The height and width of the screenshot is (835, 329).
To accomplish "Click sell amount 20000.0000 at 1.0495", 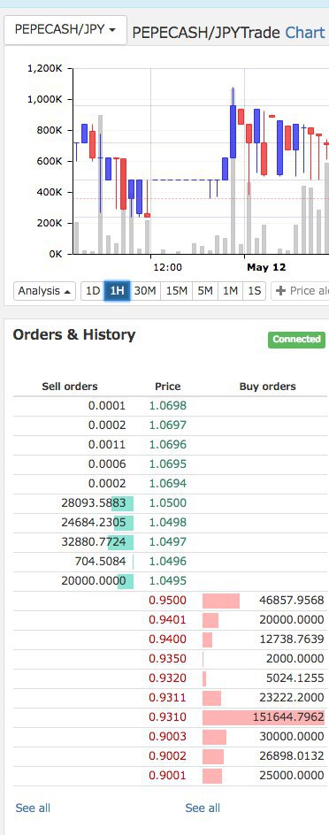I will (94, 580).
